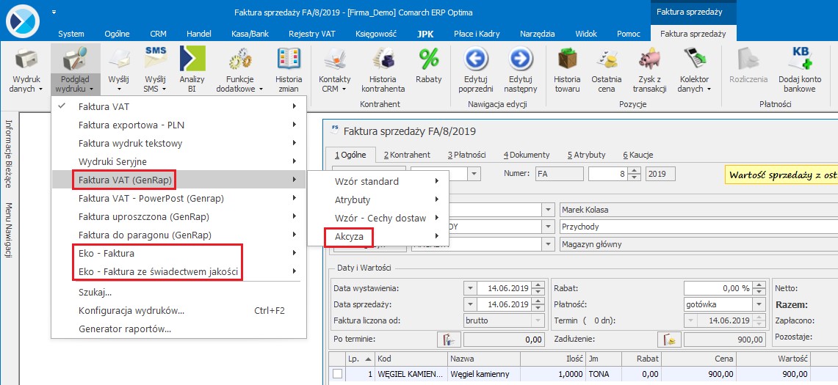Screen dimensions: 838x385
Task: Expand the Akcyza submenu
Action: tap(437, 235)
